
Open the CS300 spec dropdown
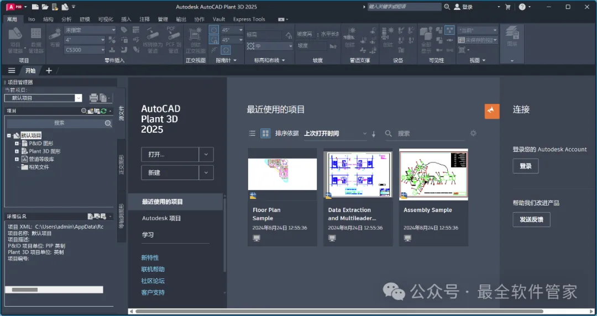pos(85,50)
